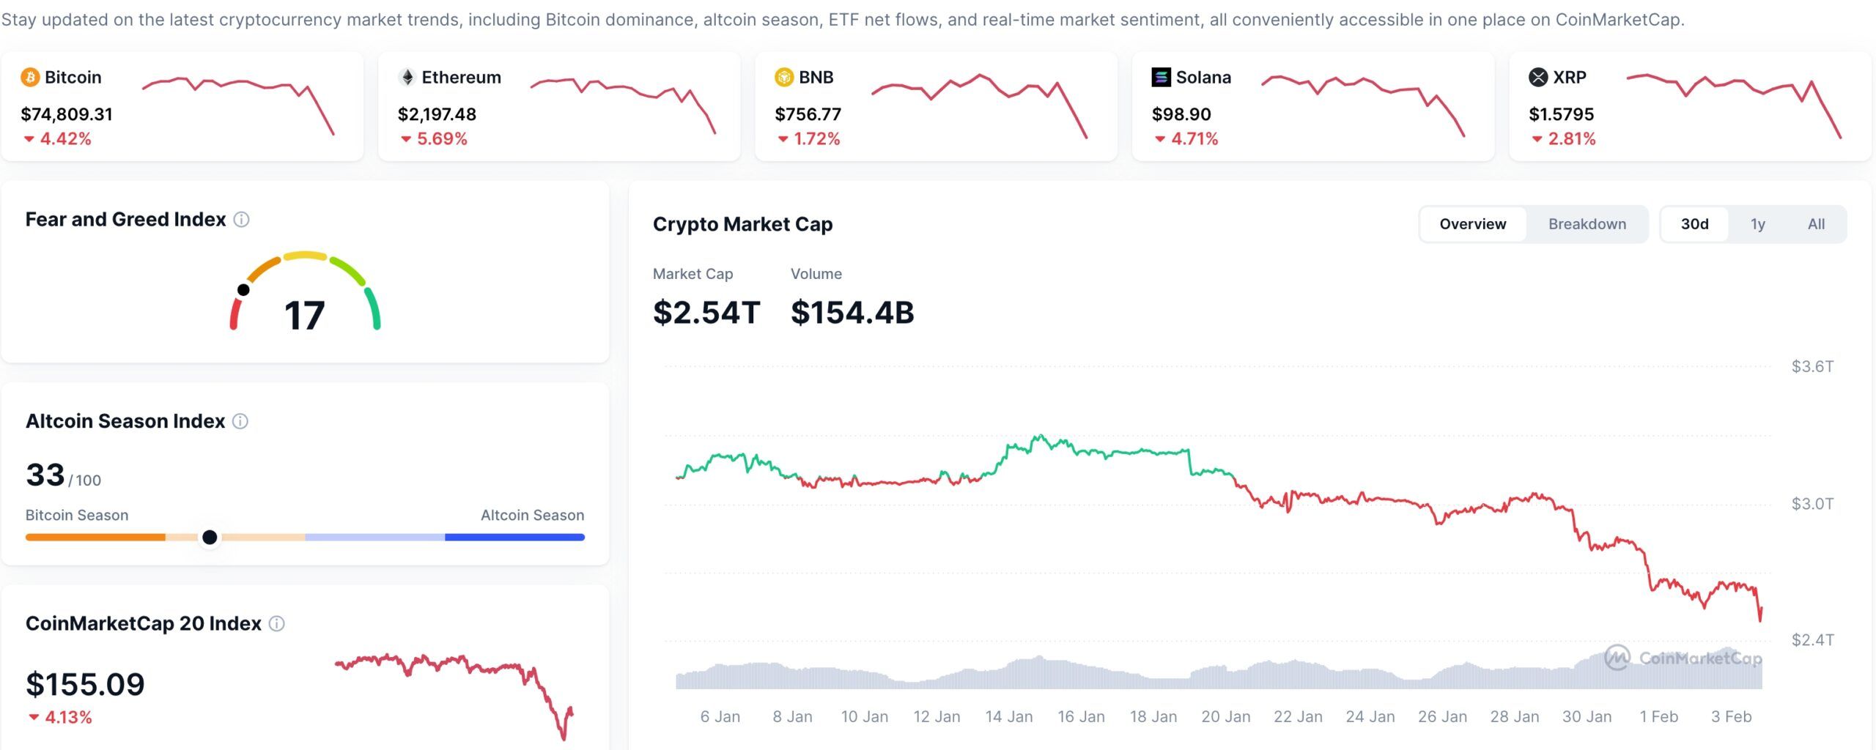Open the Fear and Greed Index info tooltip
The width and height of the screenshot is (1876, 750).
click(x=243, y=219)
